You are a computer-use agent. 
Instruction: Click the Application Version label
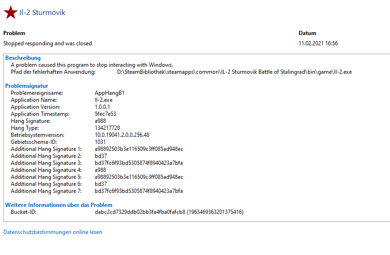pos(35,107)
